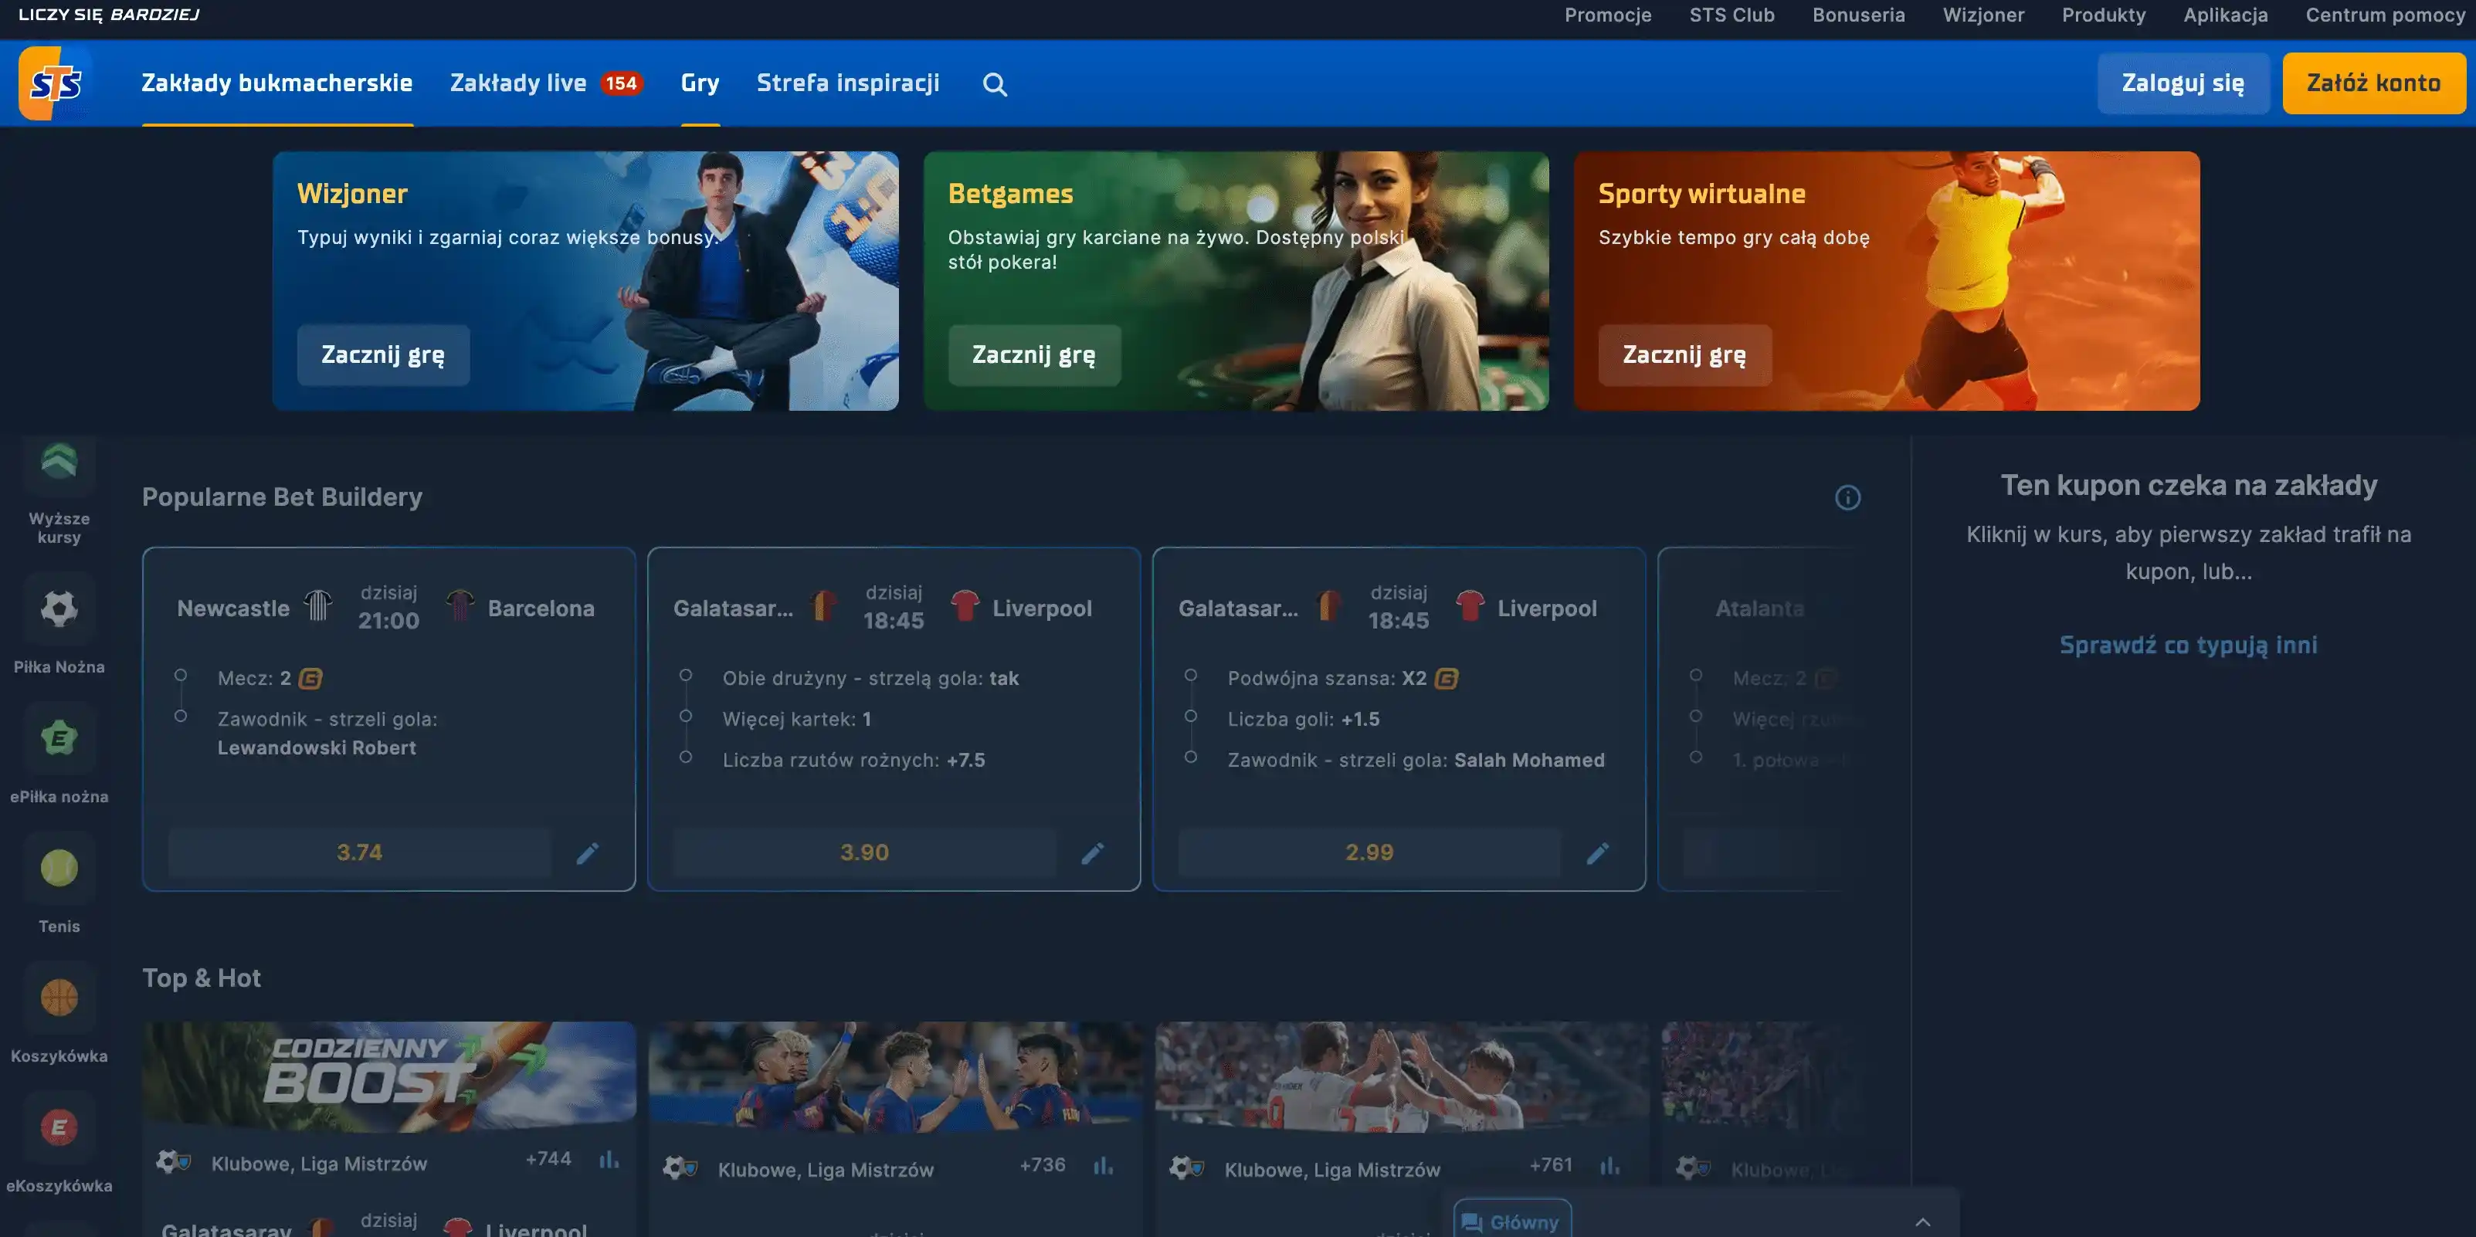The width and height of the screenshot is (2476, 1237).
Task: Edit the 3.90 Galatasaray–Liverpool bet builder
Action: coord(1093,852)
